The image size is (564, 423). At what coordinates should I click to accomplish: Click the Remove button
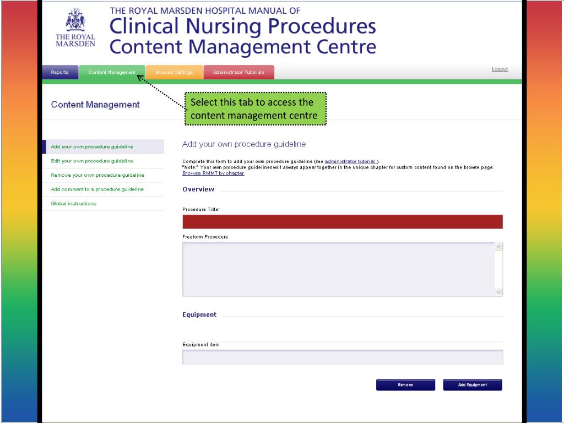point(405,385)
